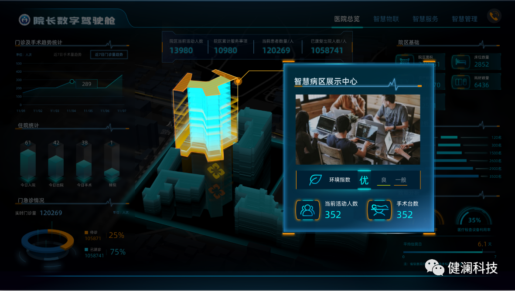Click the WeChat logo in the watermark

click(x=434, y=267)
